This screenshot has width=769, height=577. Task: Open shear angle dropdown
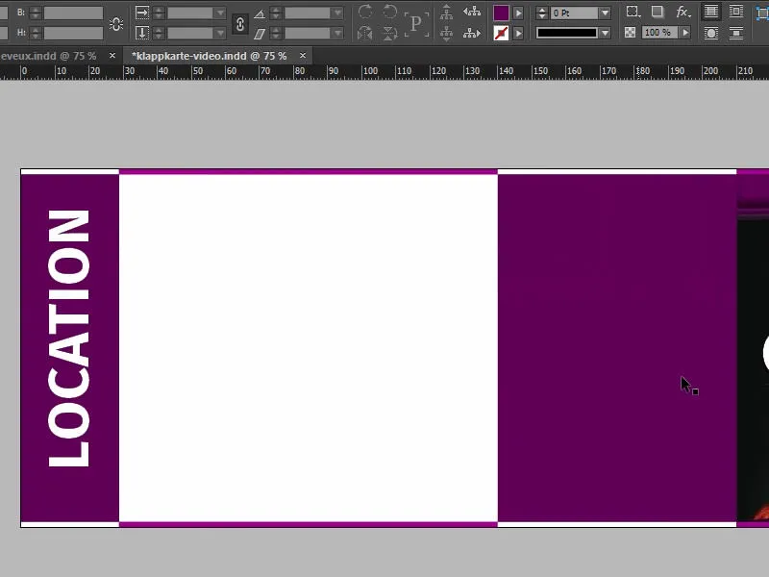click(x=337, y=33)
